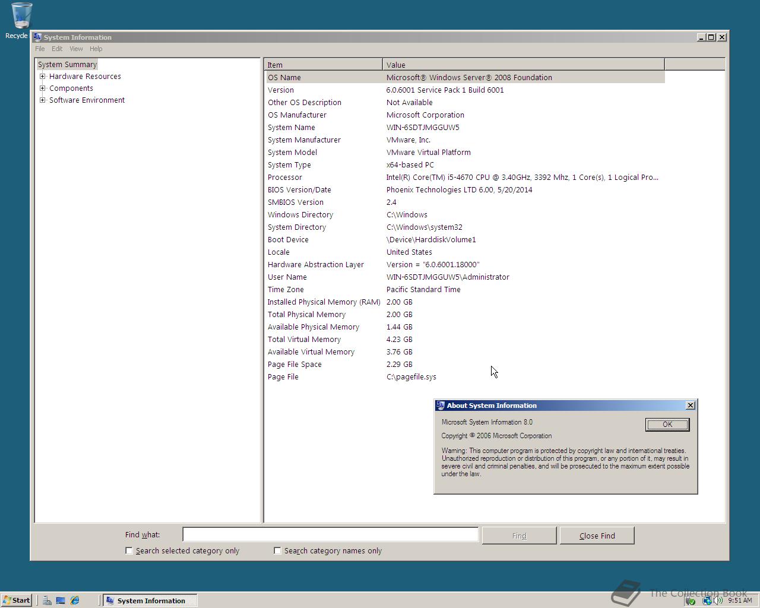This screenshot has height=608, width=760.
Task: Click the network connection tray icon
Action: [707, 600]
